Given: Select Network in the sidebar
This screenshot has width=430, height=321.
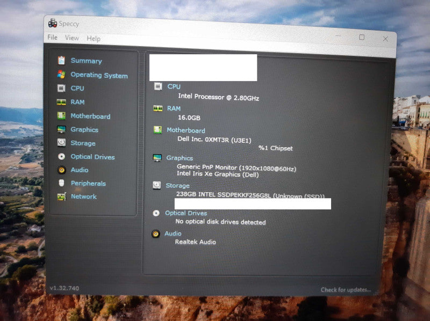Looking at the screenshot, I should tap(84, 196).
